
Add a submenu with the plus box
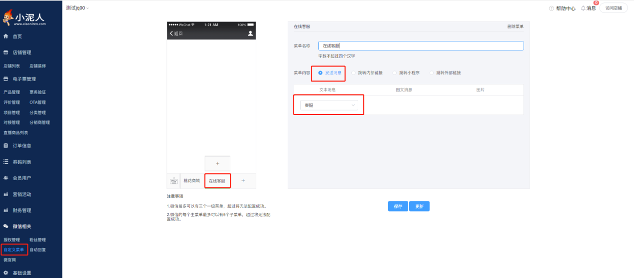[217, 163]
